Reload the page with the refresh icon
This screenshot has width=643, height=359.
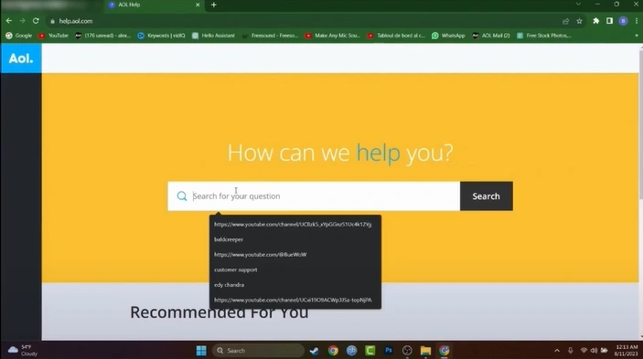coord(36,21)
